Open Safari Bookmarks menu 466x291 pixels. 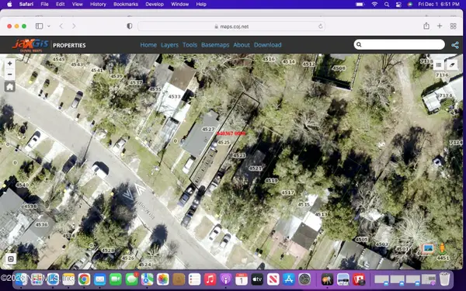pyautogui.click(x=126, y=4)
